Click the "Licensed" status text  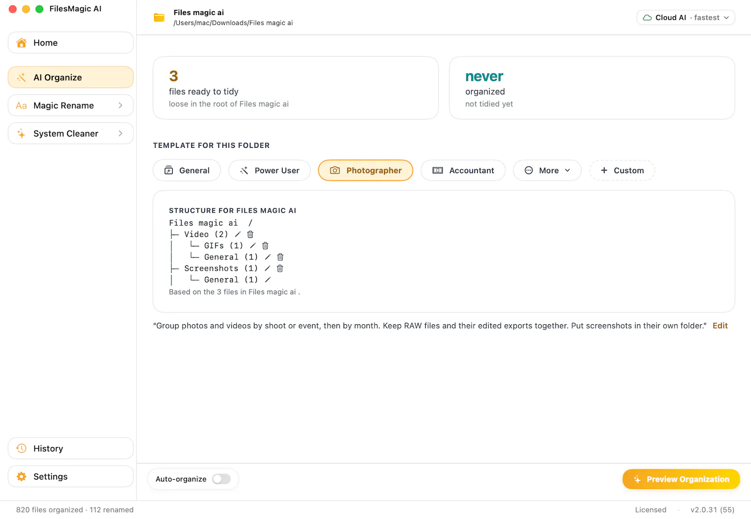point(651,510)
